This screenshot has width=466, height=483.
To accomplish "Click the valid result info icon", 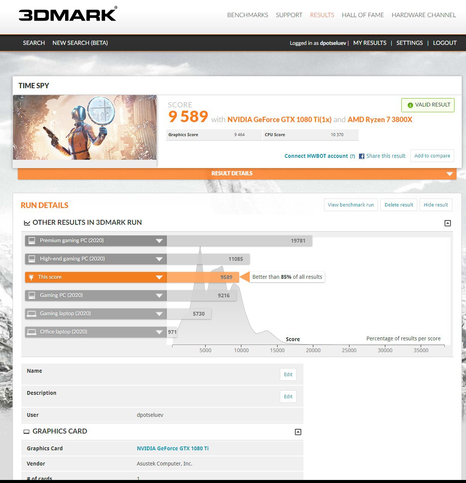I will click(410, 105).
